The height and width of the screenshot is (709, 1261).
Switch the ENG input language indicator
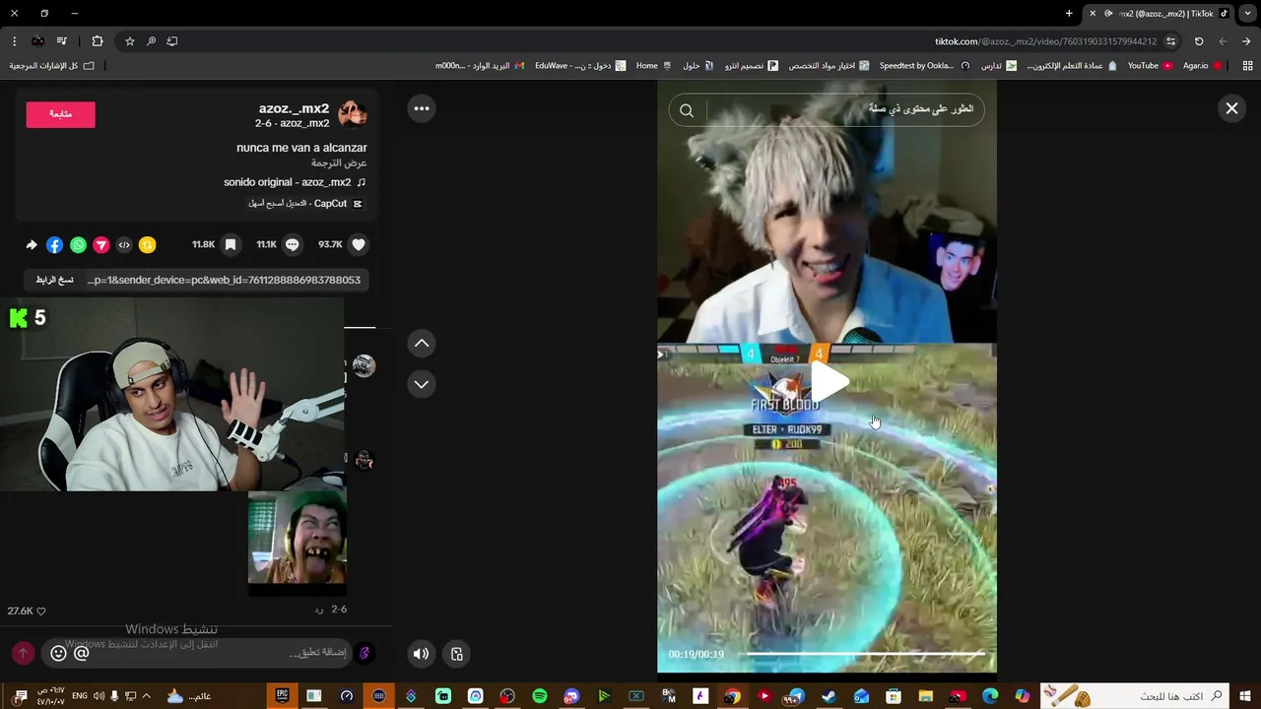(80, 696)
